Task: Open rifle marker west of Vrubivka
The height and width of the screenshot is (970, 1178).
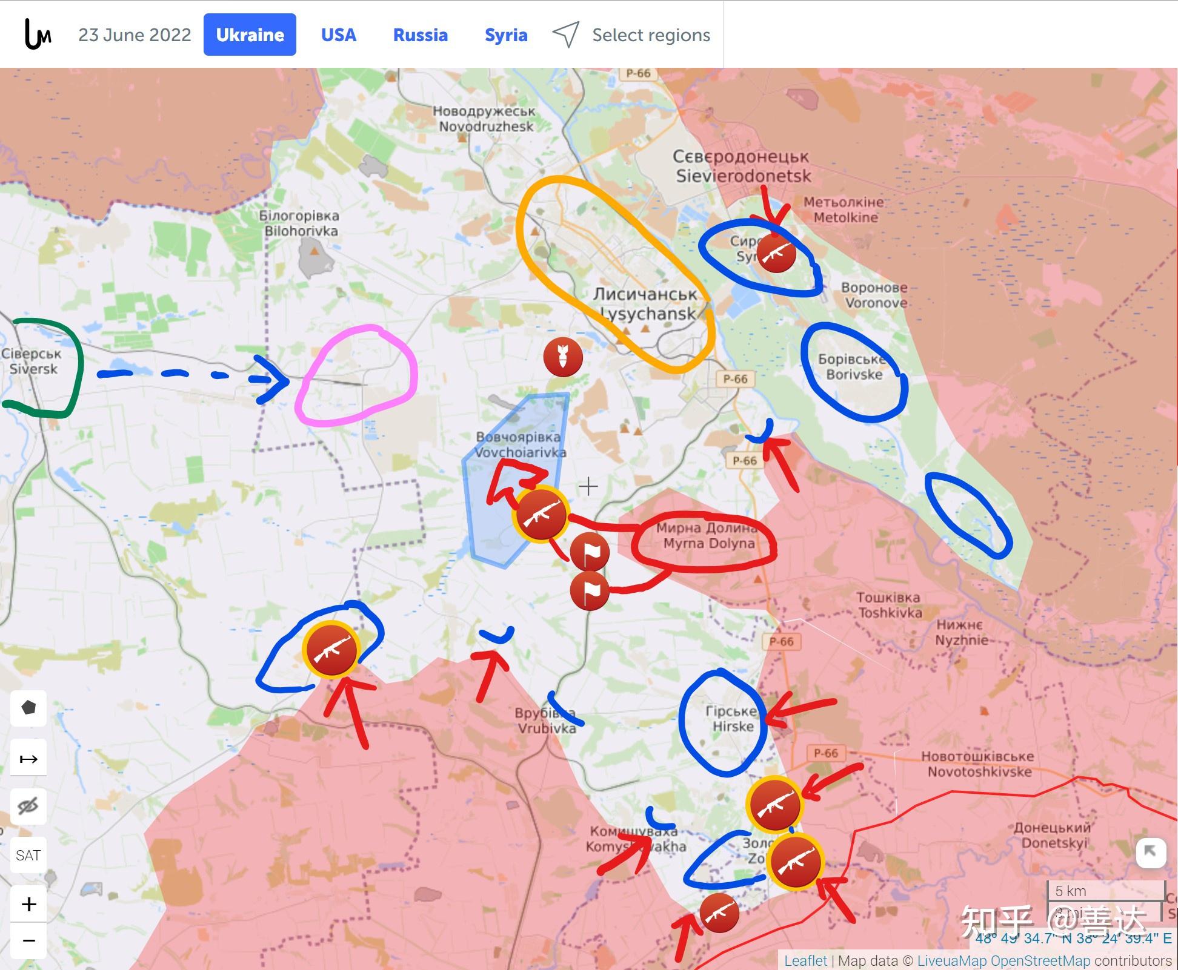Action: point(331,649)
